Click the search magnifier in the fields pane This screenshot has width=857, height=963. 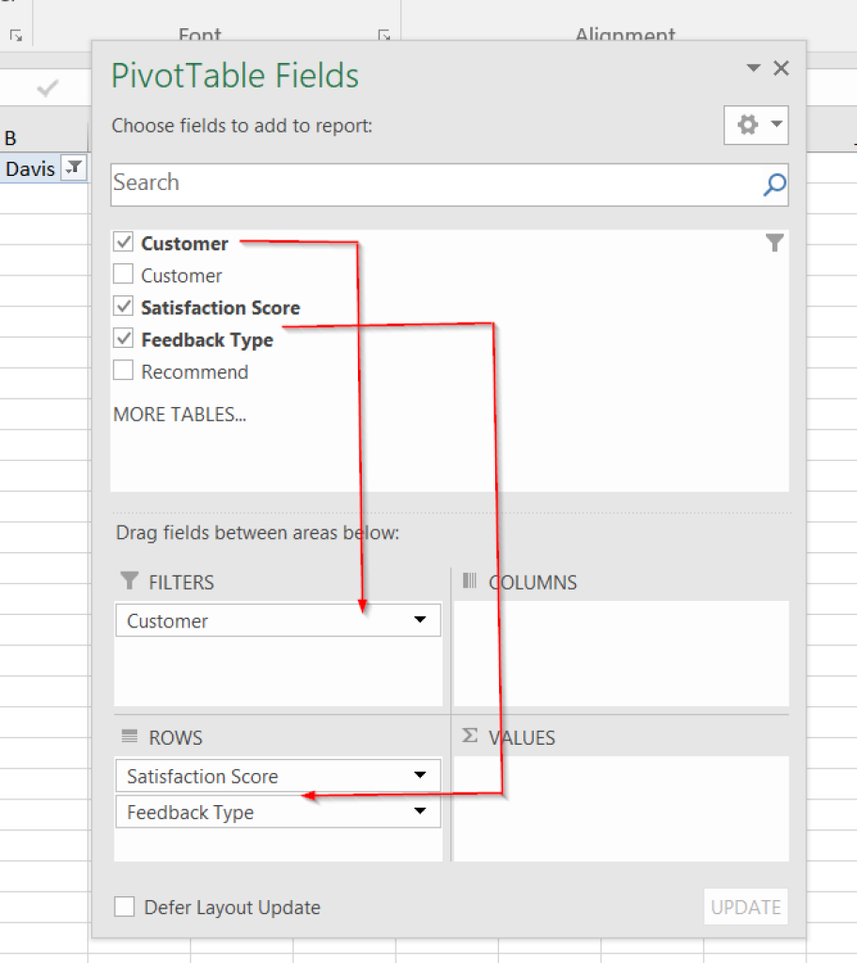[x=773, y=185]
